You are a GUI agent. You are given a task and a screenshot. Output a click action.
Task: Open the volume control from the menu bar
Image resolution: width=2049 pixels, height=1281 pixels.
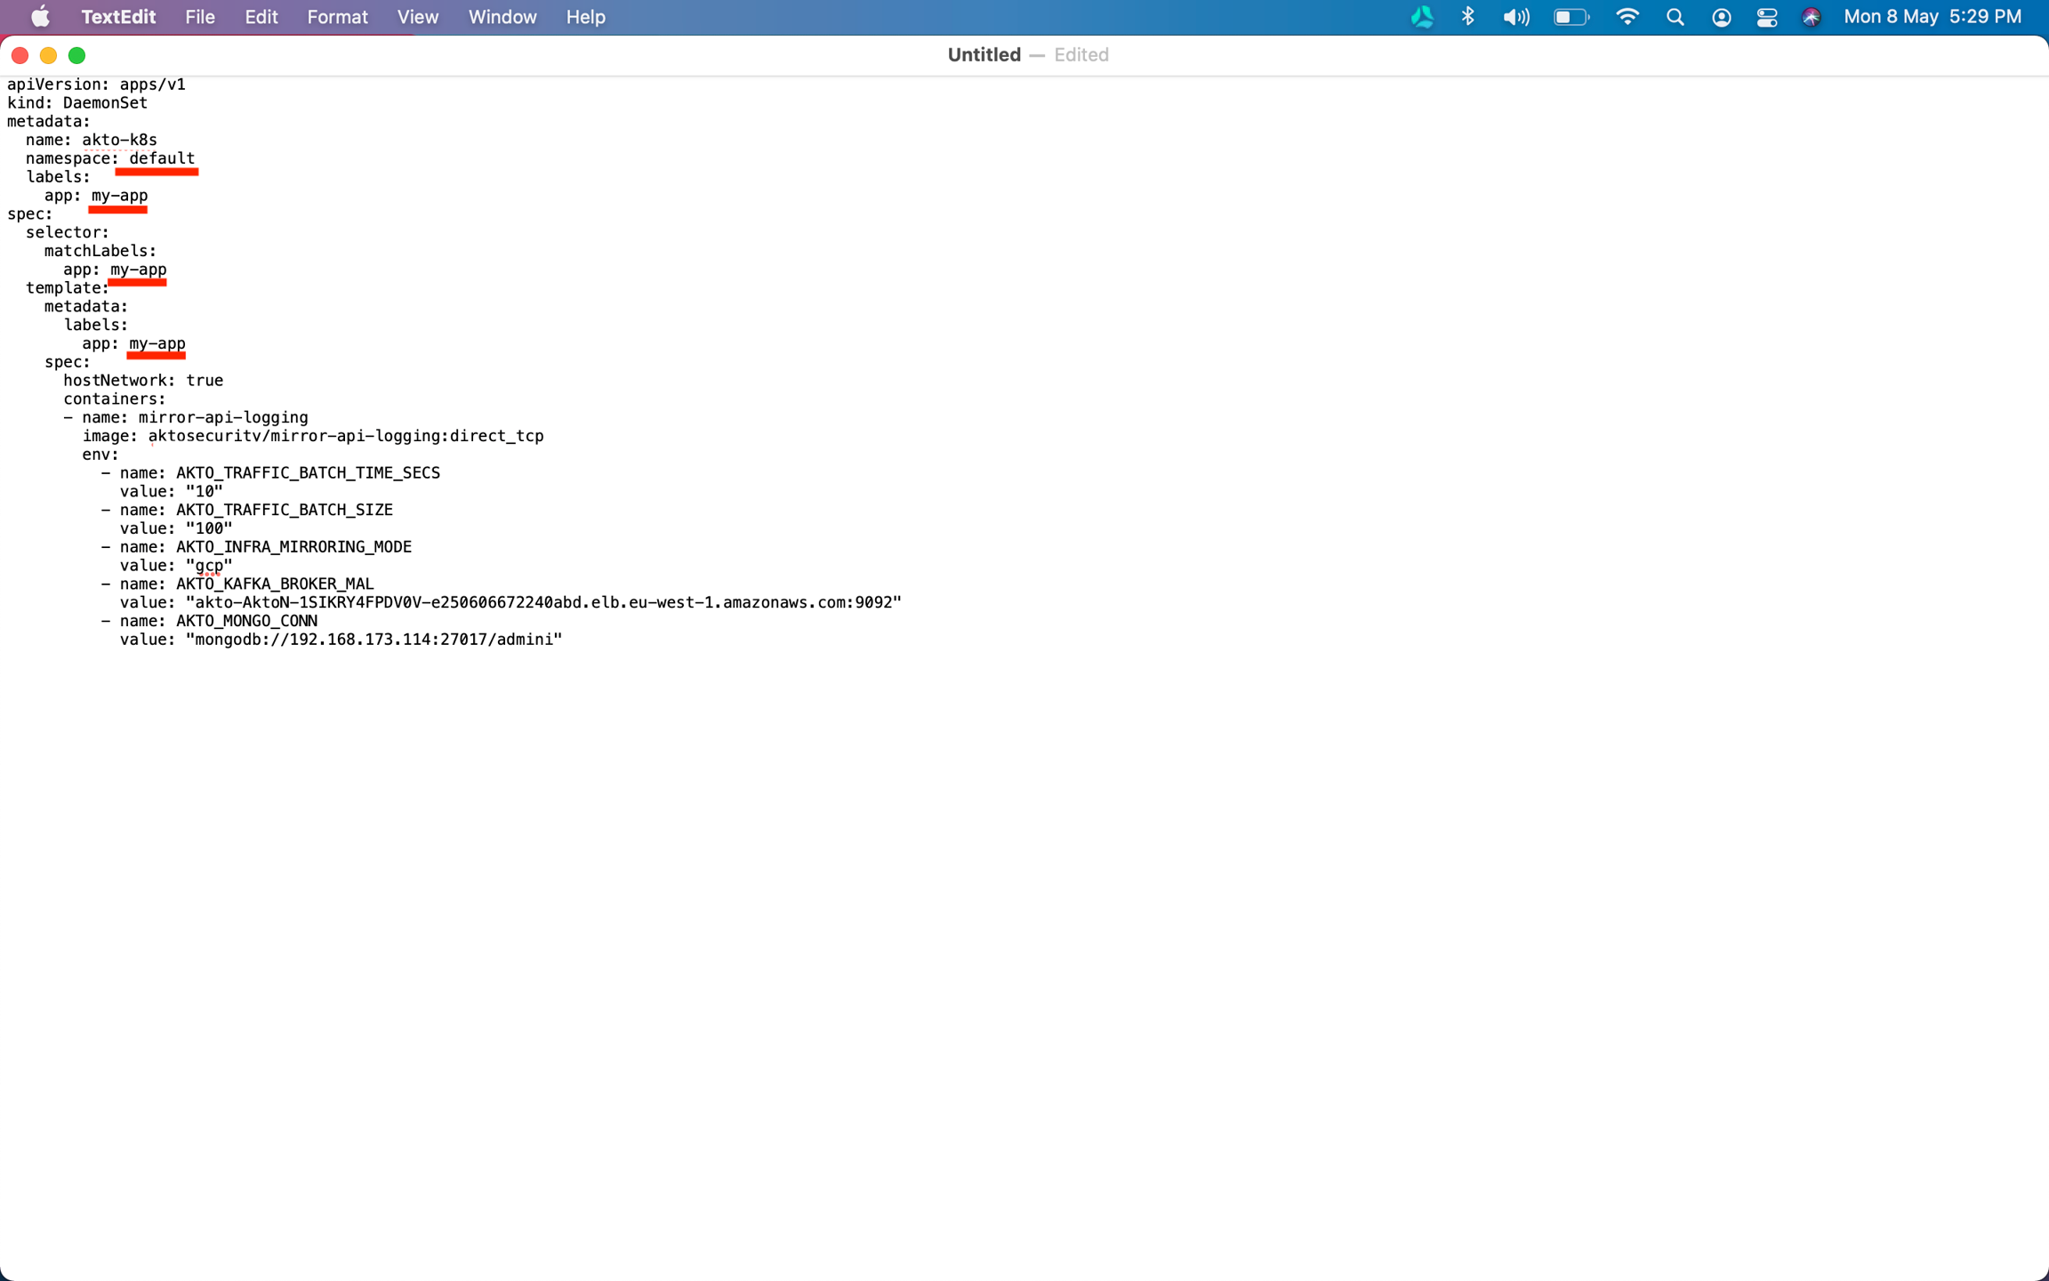[1515, 17]
